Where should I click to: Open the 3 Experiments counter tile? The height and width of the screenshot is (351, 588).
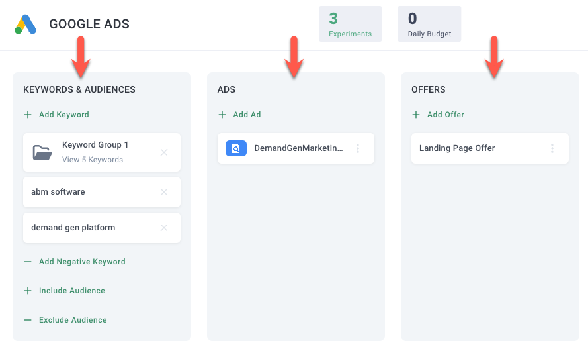pos(351,24)
